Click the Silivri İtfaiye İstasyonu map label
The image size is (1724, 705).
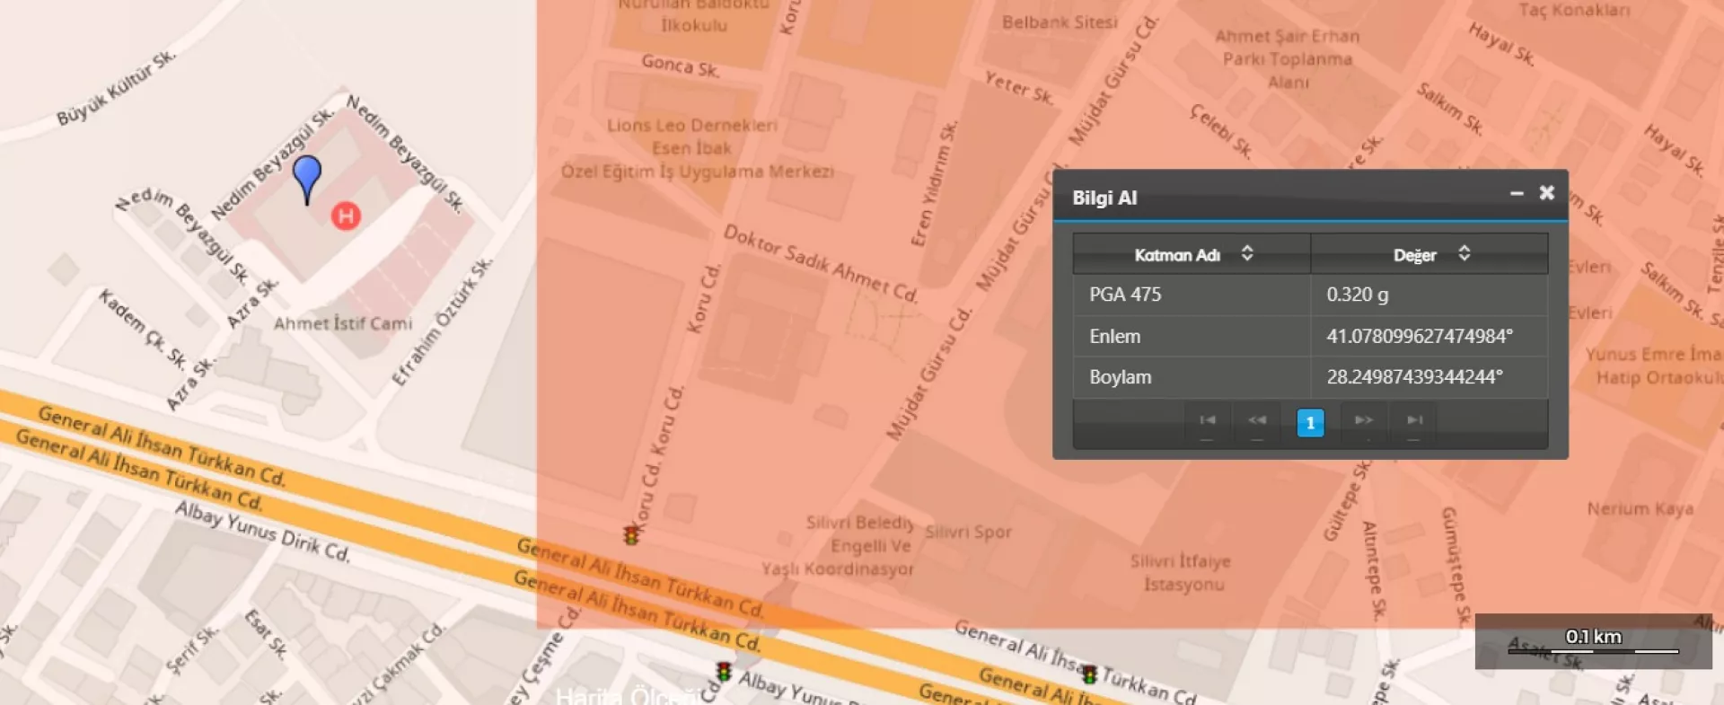(x=1181, y=573)
